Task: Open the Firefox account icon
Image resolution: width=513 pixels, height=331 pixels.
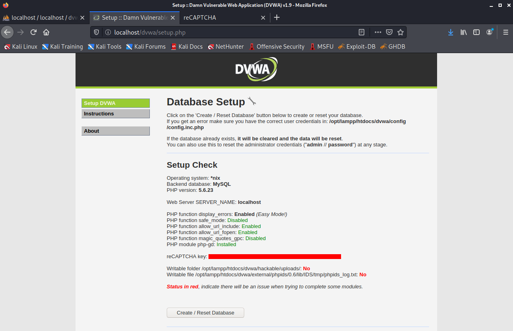Action: tap(489, 32)
